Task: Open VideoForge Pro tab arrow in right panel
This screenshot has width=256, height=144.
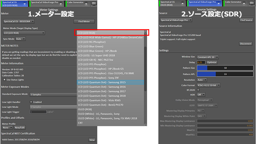Action: tap(219, 3)
